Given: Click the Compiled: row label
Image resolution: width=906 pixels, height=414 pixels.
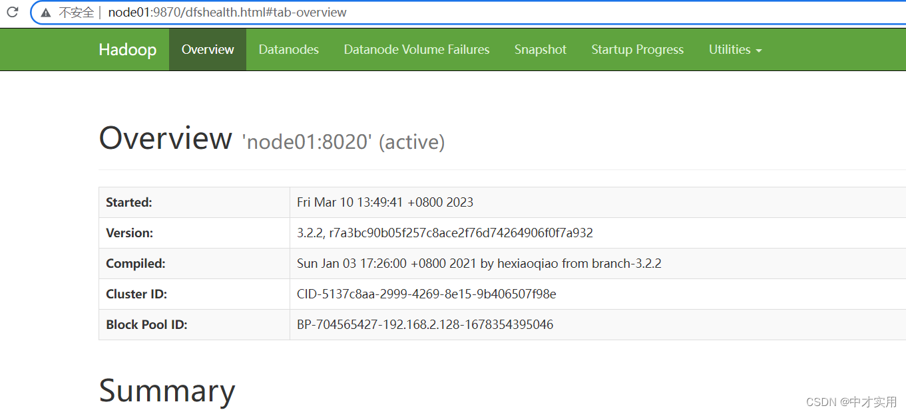Looking at the screenshot, I should [x=136, y=264].
